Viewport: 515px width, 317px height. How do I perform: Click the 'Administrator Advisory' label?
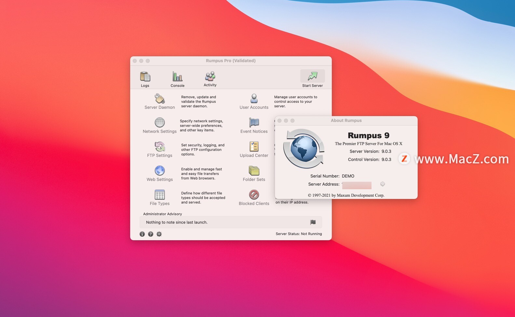[162, 214]
